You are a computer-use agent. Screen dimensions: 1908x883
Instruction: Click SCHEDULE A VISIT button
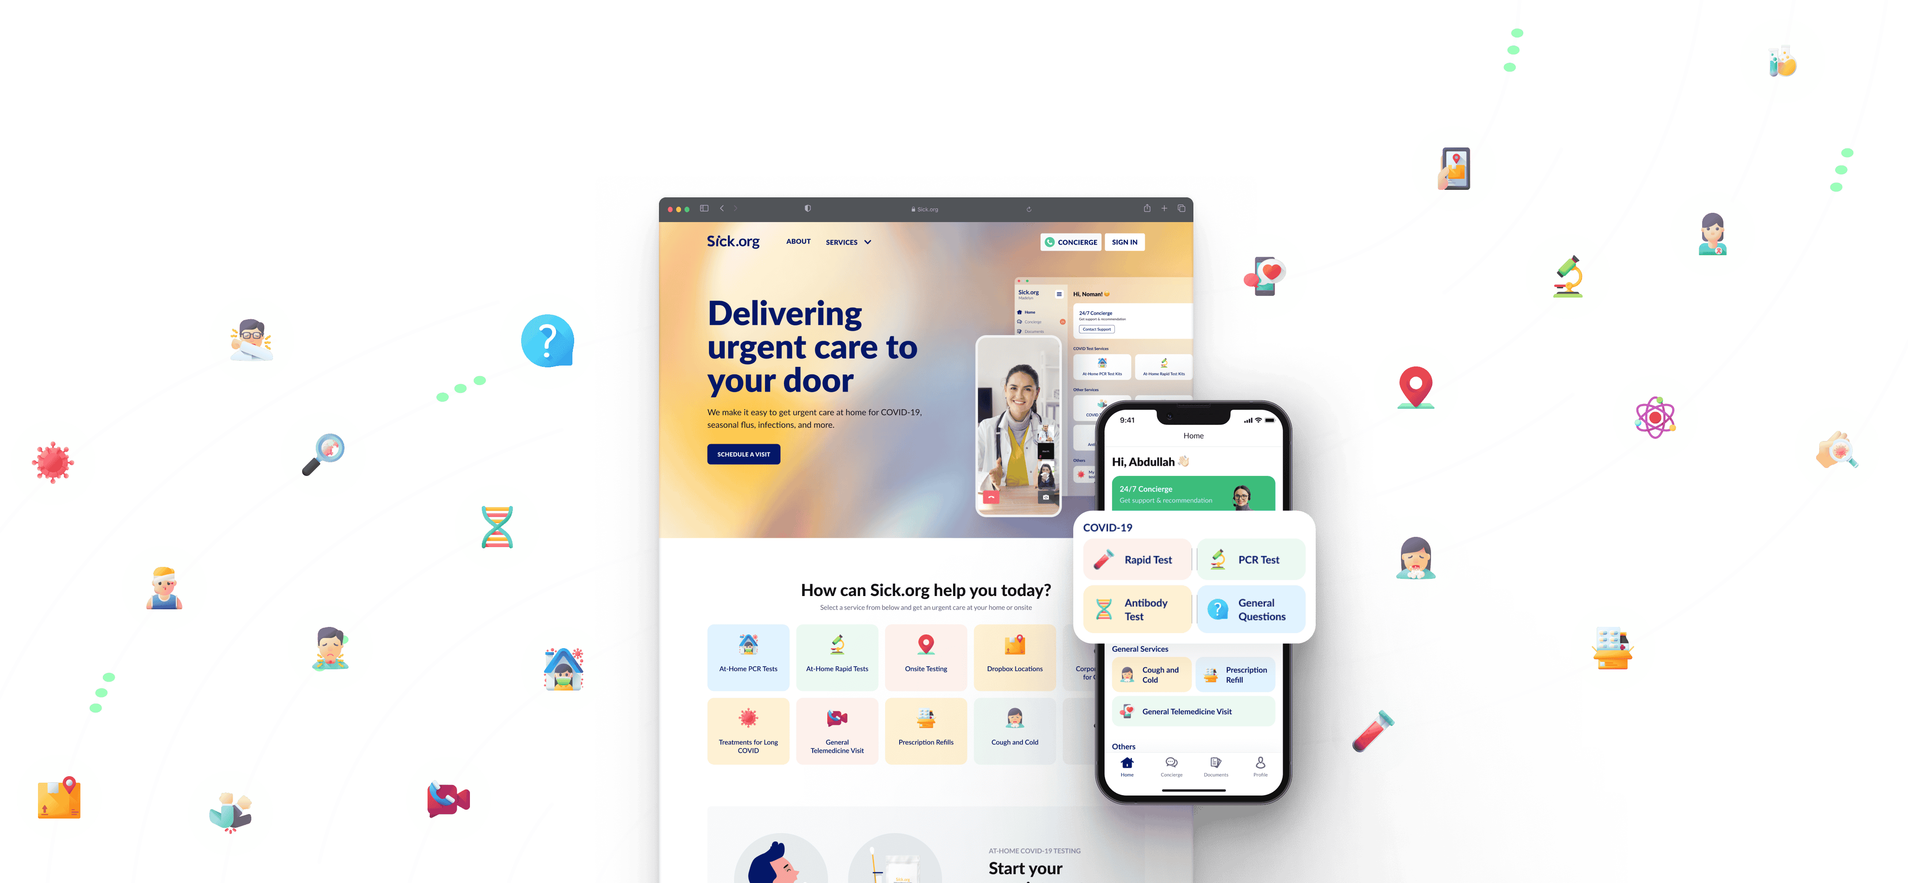[x=742, y=454]
